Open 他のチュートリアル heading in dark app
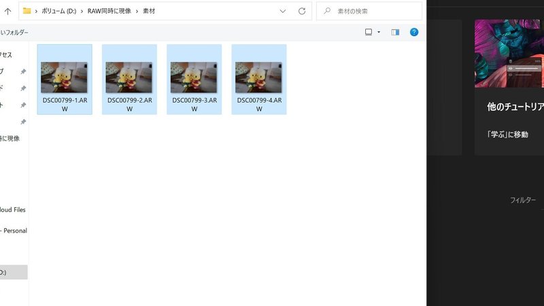 tap(515, 107)
